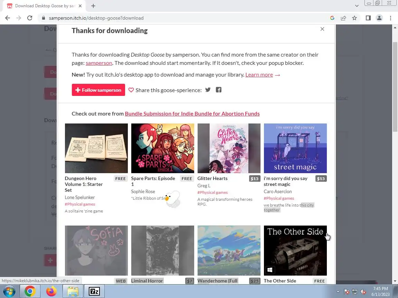The image size is (398, 298).
Task: Select the Download Desktop Goose tab
Action: coord(45,6)
